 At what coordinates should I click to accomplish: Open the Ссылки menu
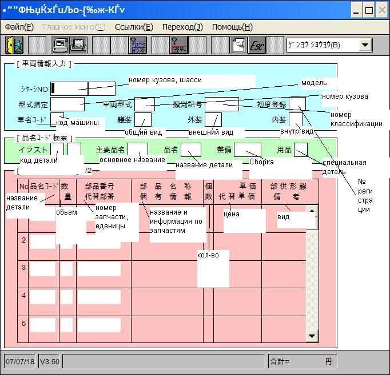pos(134,27)
